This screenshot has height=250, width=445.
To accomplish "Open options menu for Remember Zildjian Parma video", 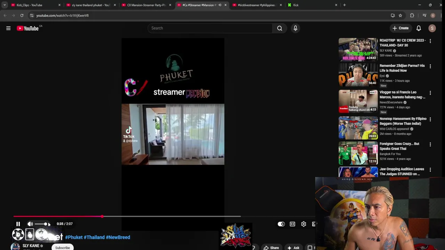I will (430, 66).
